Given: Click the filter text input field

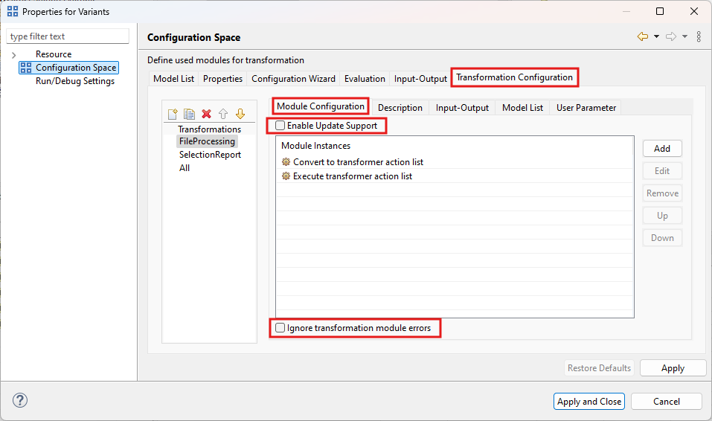Looking at the screenshot, I should click(68, 36).
